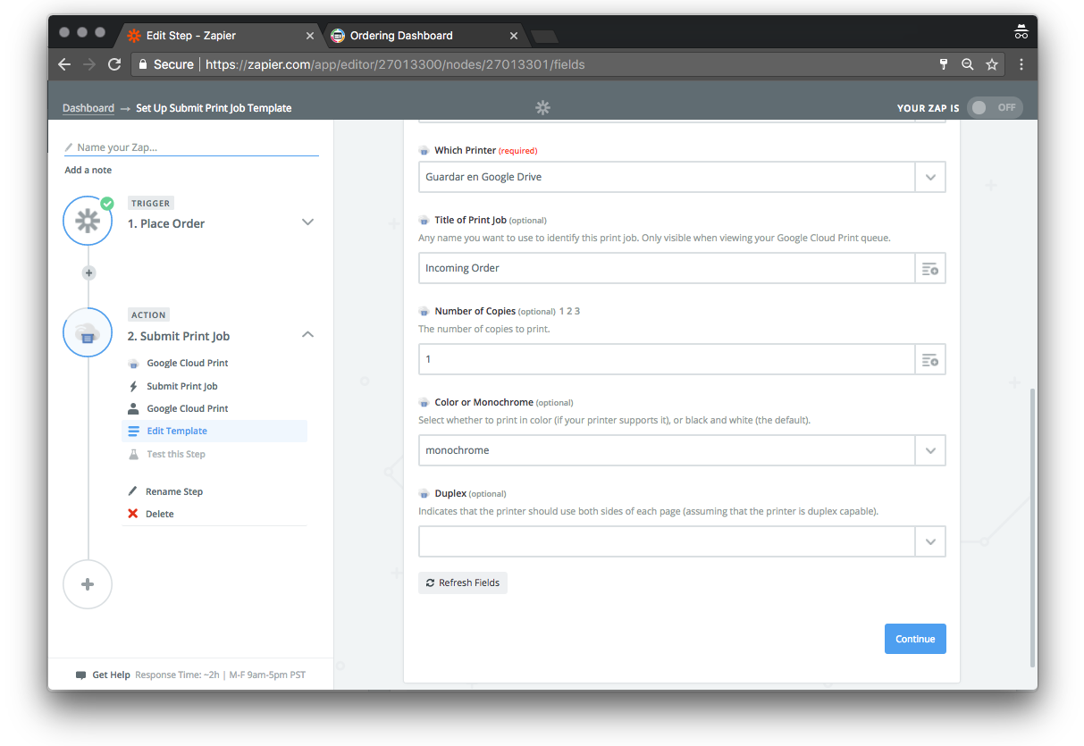This screenshot has height=746, width=1084.
Task: Click the 1. Place Order step title
Action: pos(166,223)
